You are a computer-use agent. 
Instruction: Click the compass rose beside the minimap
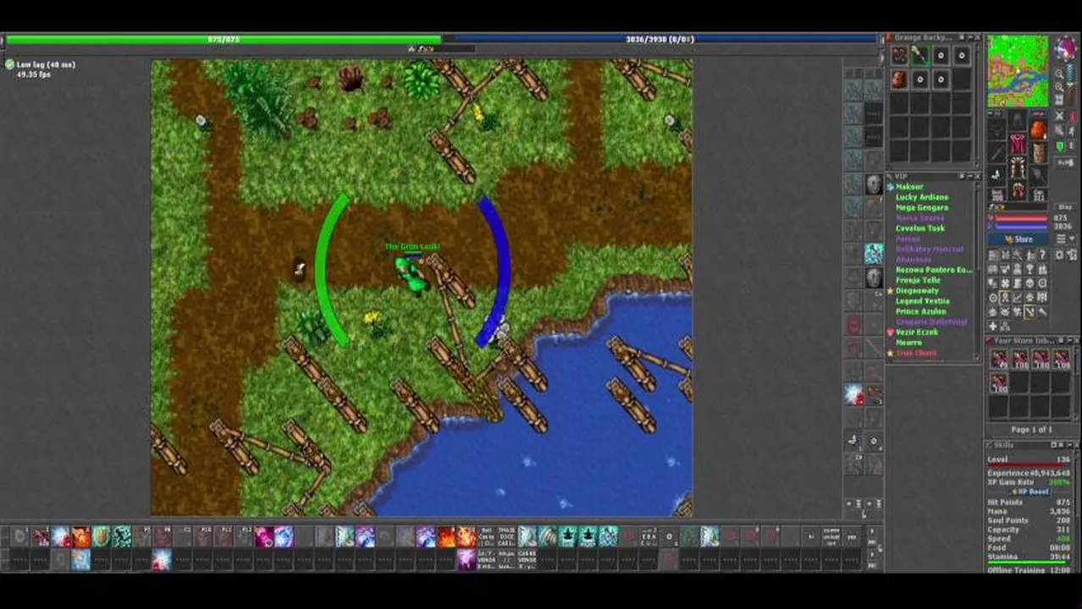tap(1065, 48)
